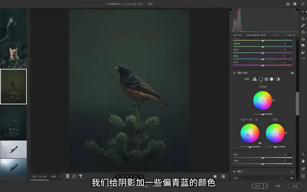
Task: Select the fox thumbnail in filmstrip
Action: (13, 55)
